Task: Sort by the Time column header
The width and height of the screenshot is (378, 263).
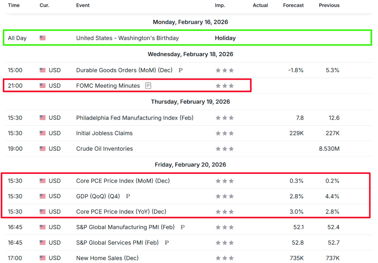Action: [x=14, y=6]
